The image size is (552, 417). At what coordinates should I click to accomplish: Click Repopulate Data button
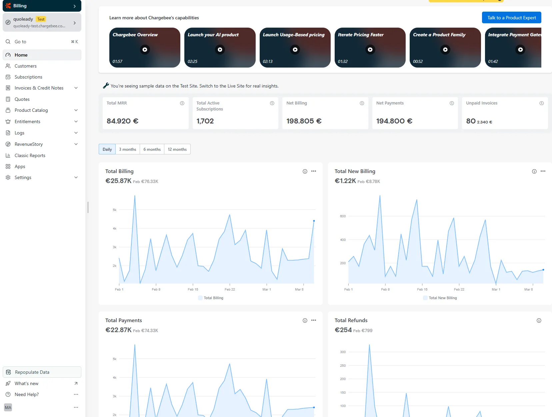[x=42, y=372]
